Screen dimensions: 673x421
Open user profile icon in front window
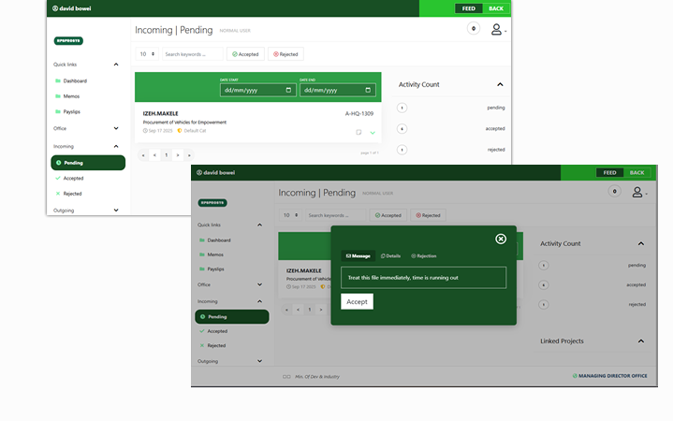coord(638,192)
